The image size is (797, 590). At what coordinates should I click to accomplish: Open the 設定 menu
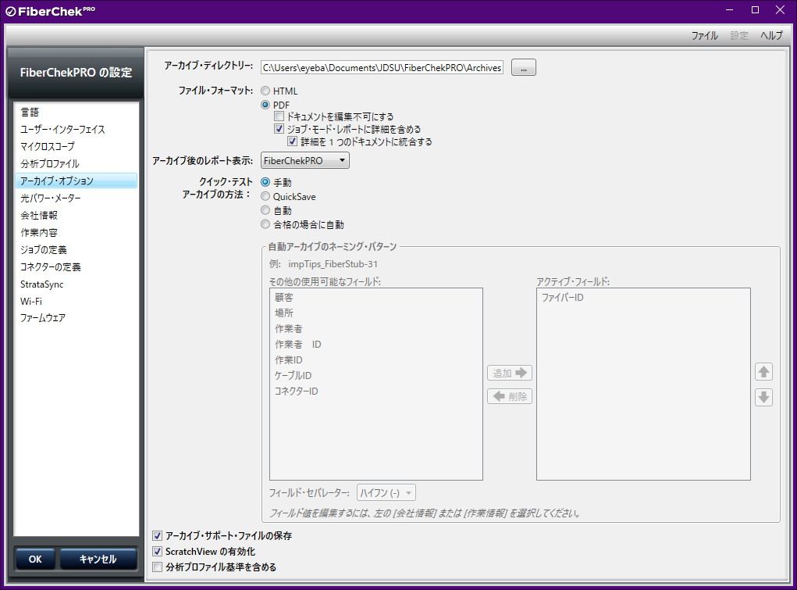click(739, 36)
